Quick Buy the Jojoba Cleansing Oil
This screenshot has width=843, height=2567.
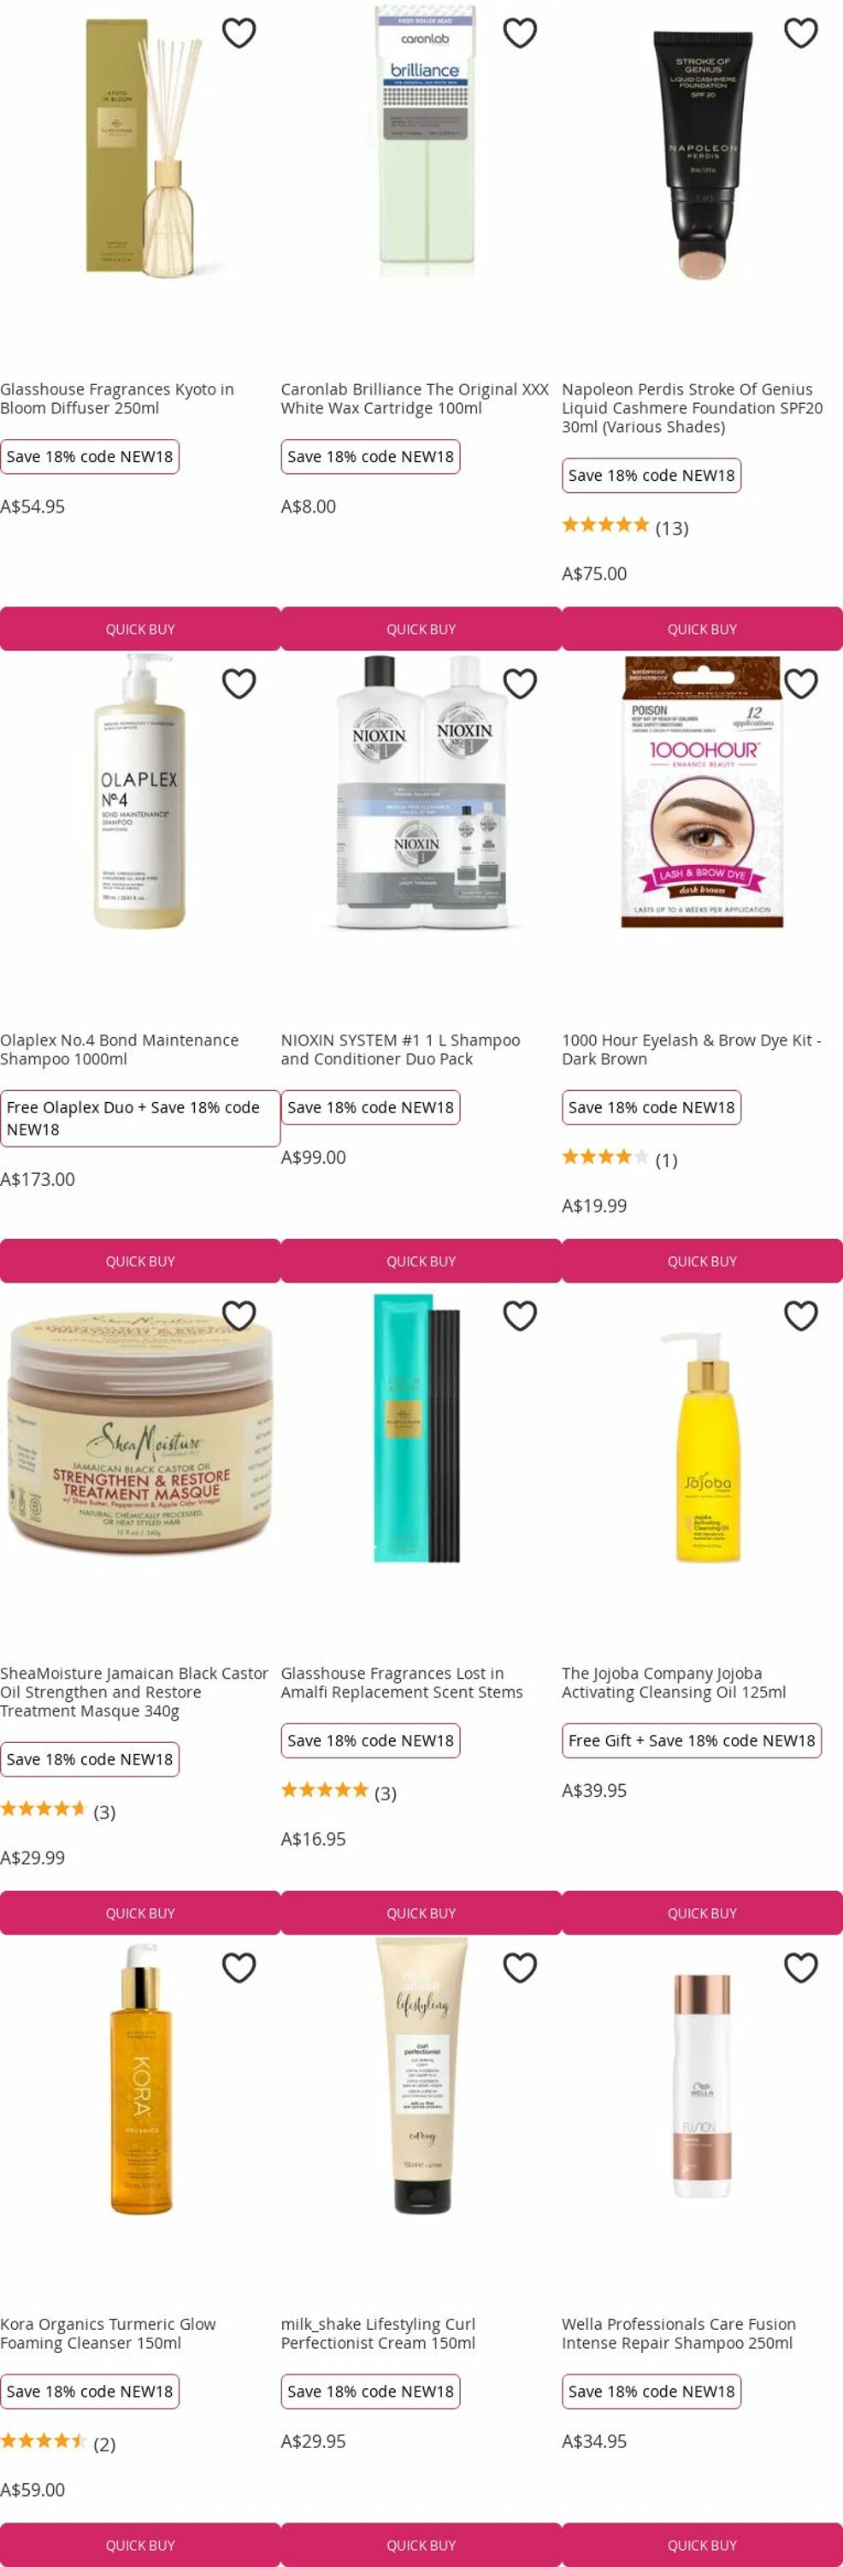coord(702,1912)
